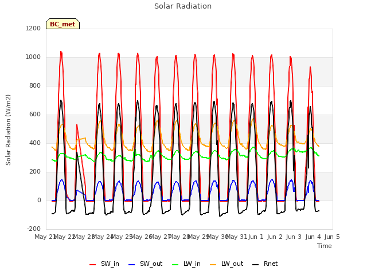Click the 600 y-axis tick label
The height and width of the screenshot is (275, 367).
click(x=35, y=115)
